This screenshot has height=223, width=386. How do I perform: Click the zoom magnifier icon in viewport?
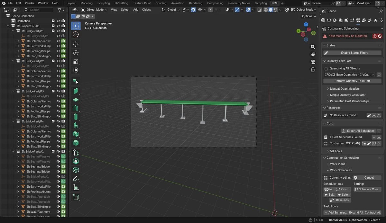313,47
